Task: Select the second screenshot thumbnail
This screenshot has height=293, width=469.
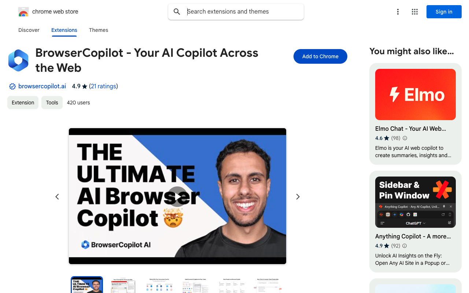Action: point(123,285)
